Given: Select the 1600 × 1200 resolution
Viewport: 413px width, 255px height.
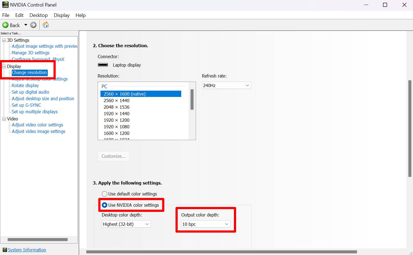Looking at the screenshot, I should pos(117,133).
